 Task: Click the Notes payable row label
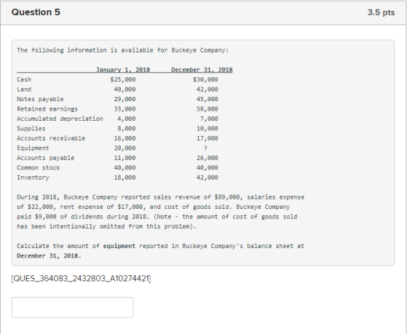40,99
